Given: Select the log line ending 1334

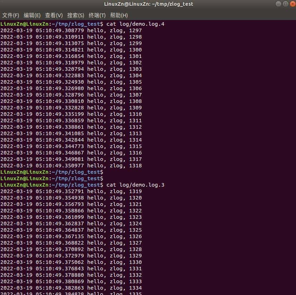Looking at the screenshot, I should coord(71,288).
